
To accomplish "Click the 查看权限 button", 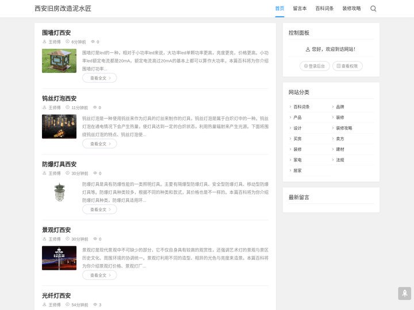I will point(347,66).
